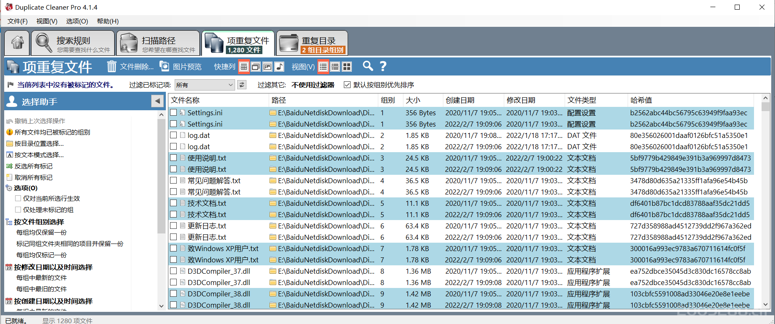Toggle default group-first sorting (默认按组别优先排序) checkbox

[347, 85]
